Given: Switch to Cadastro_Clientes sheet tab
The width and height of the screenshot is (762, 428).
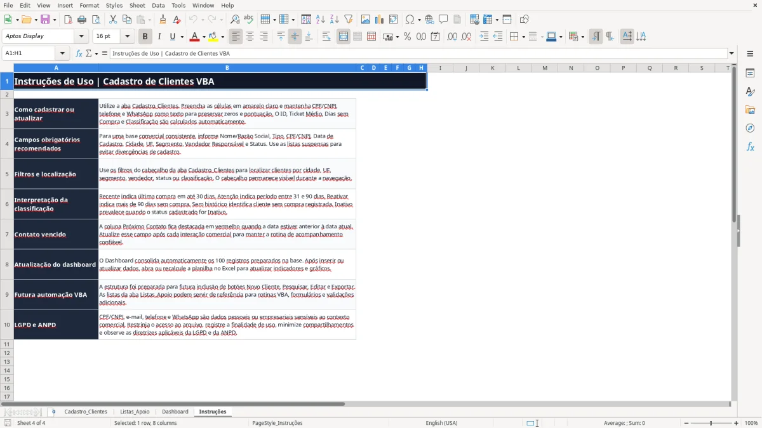Looking at the screenshot, I should (86, 412).
